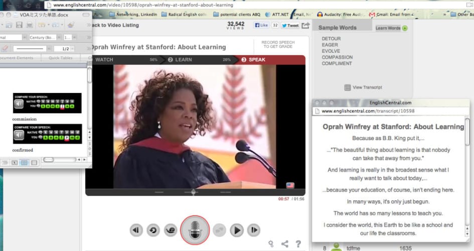This screenshot has height=251, width=474.
Task: Select the Quick Tables tab in Word
Action: [x=61, y=58]
